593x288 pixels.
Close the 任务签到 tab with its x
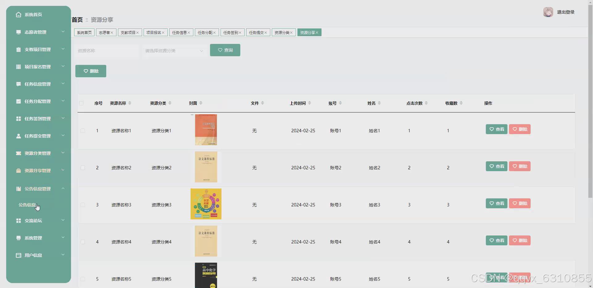pos(240,33)
